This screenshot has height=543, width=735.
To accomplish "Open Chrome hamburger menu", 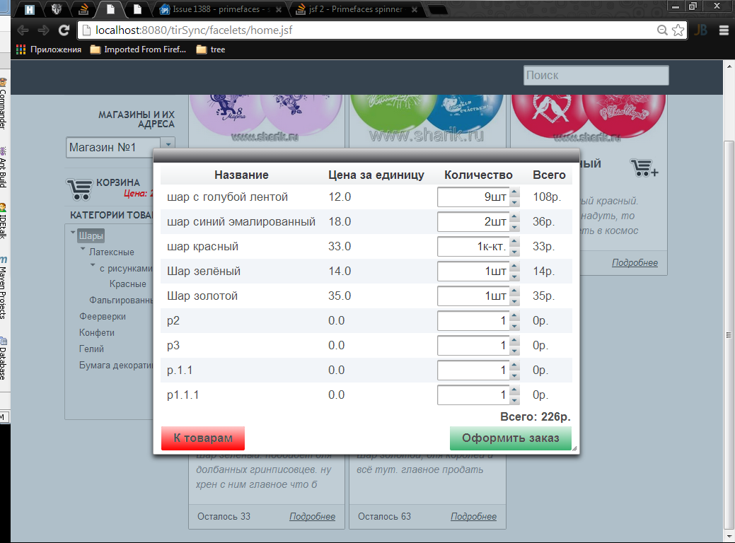I will point(724,30).
